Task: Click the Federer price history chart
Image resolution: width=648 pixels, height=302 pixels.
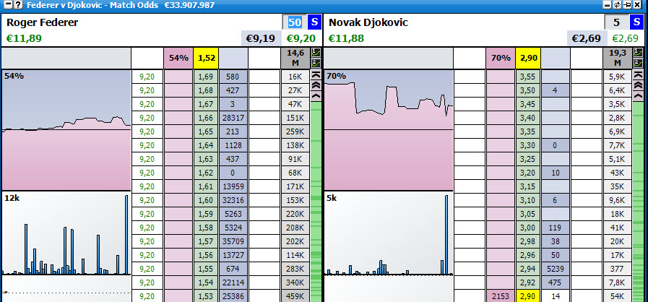Action: [66, 130]
